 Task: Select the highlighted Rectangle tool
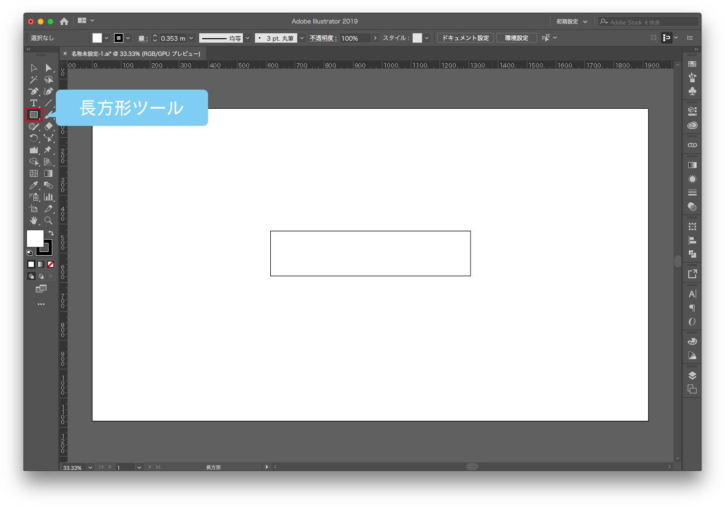point(34,115)
